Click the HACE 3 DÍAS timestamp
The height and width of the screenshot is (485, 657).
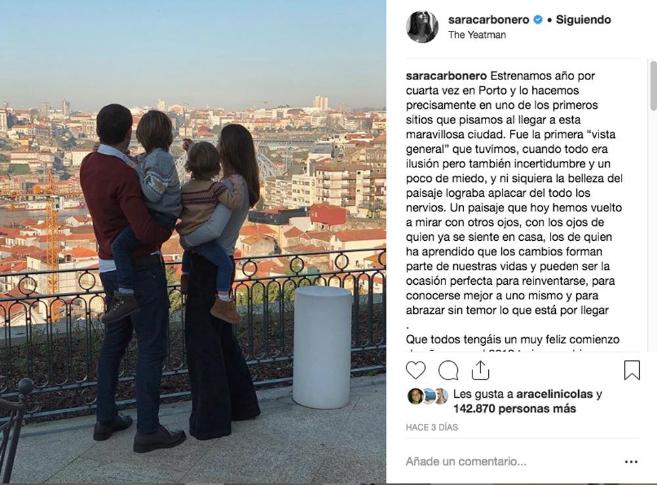pyautogui.click(x=432, y=427)
